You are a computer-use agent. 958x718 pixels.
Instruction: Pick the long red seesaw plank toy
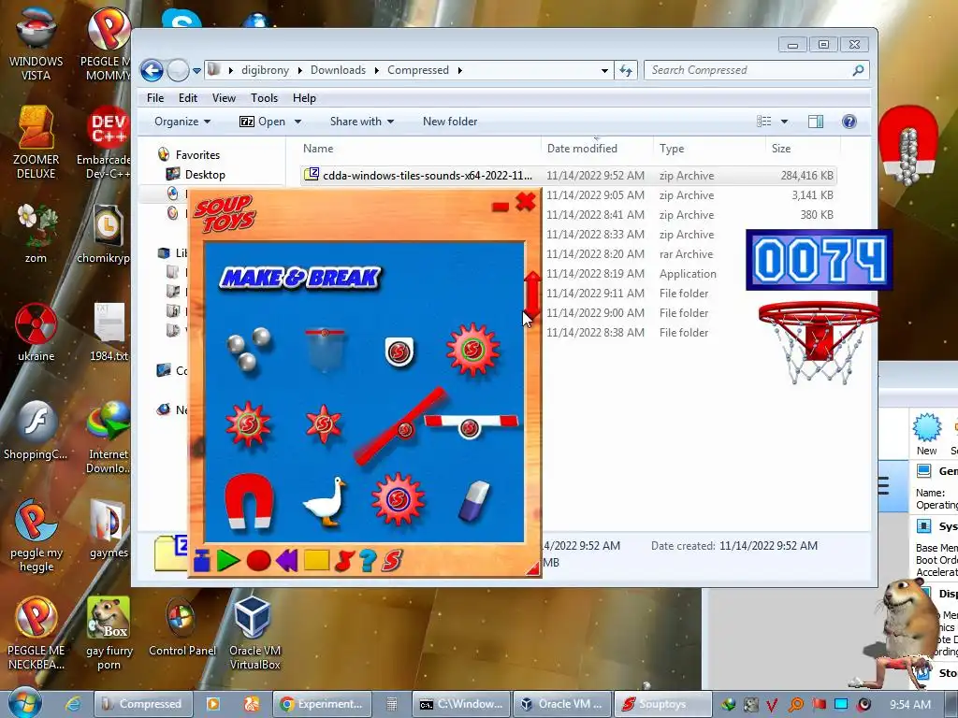[400, 425]
